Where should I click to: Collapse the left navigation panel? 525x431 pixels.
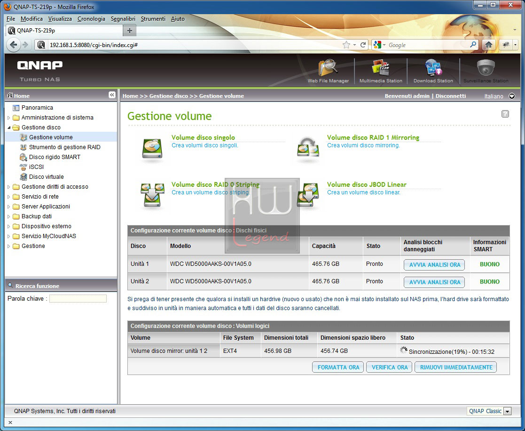112,95
